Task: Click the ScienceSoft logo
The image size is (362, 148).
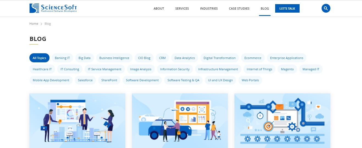Action: [53, 8]
